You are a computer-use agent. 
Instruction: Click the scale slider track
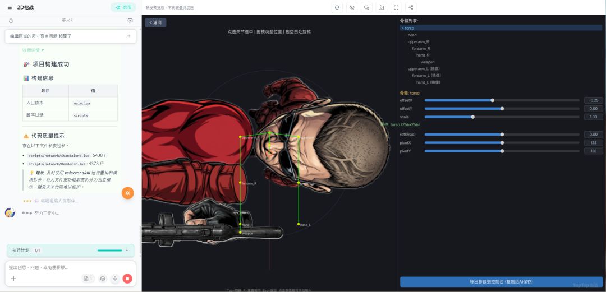[x=502, y=117]
